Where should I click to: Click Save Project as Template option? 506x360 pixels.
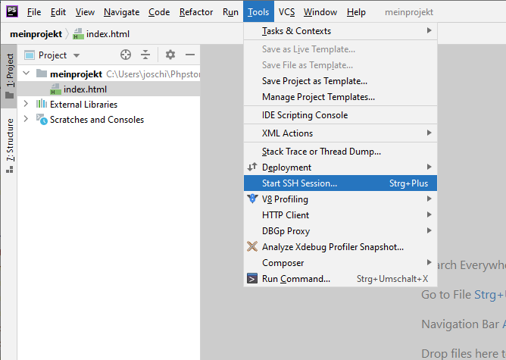point(314,81)
